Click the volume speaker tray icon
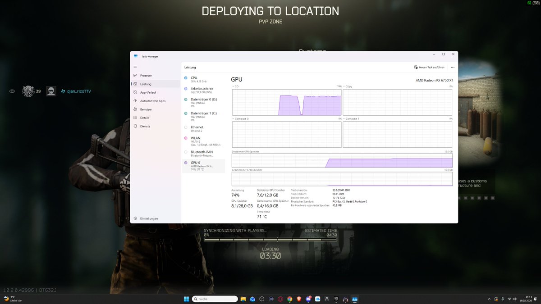Viewport: 541px width, 304px height. coord(515,299)
